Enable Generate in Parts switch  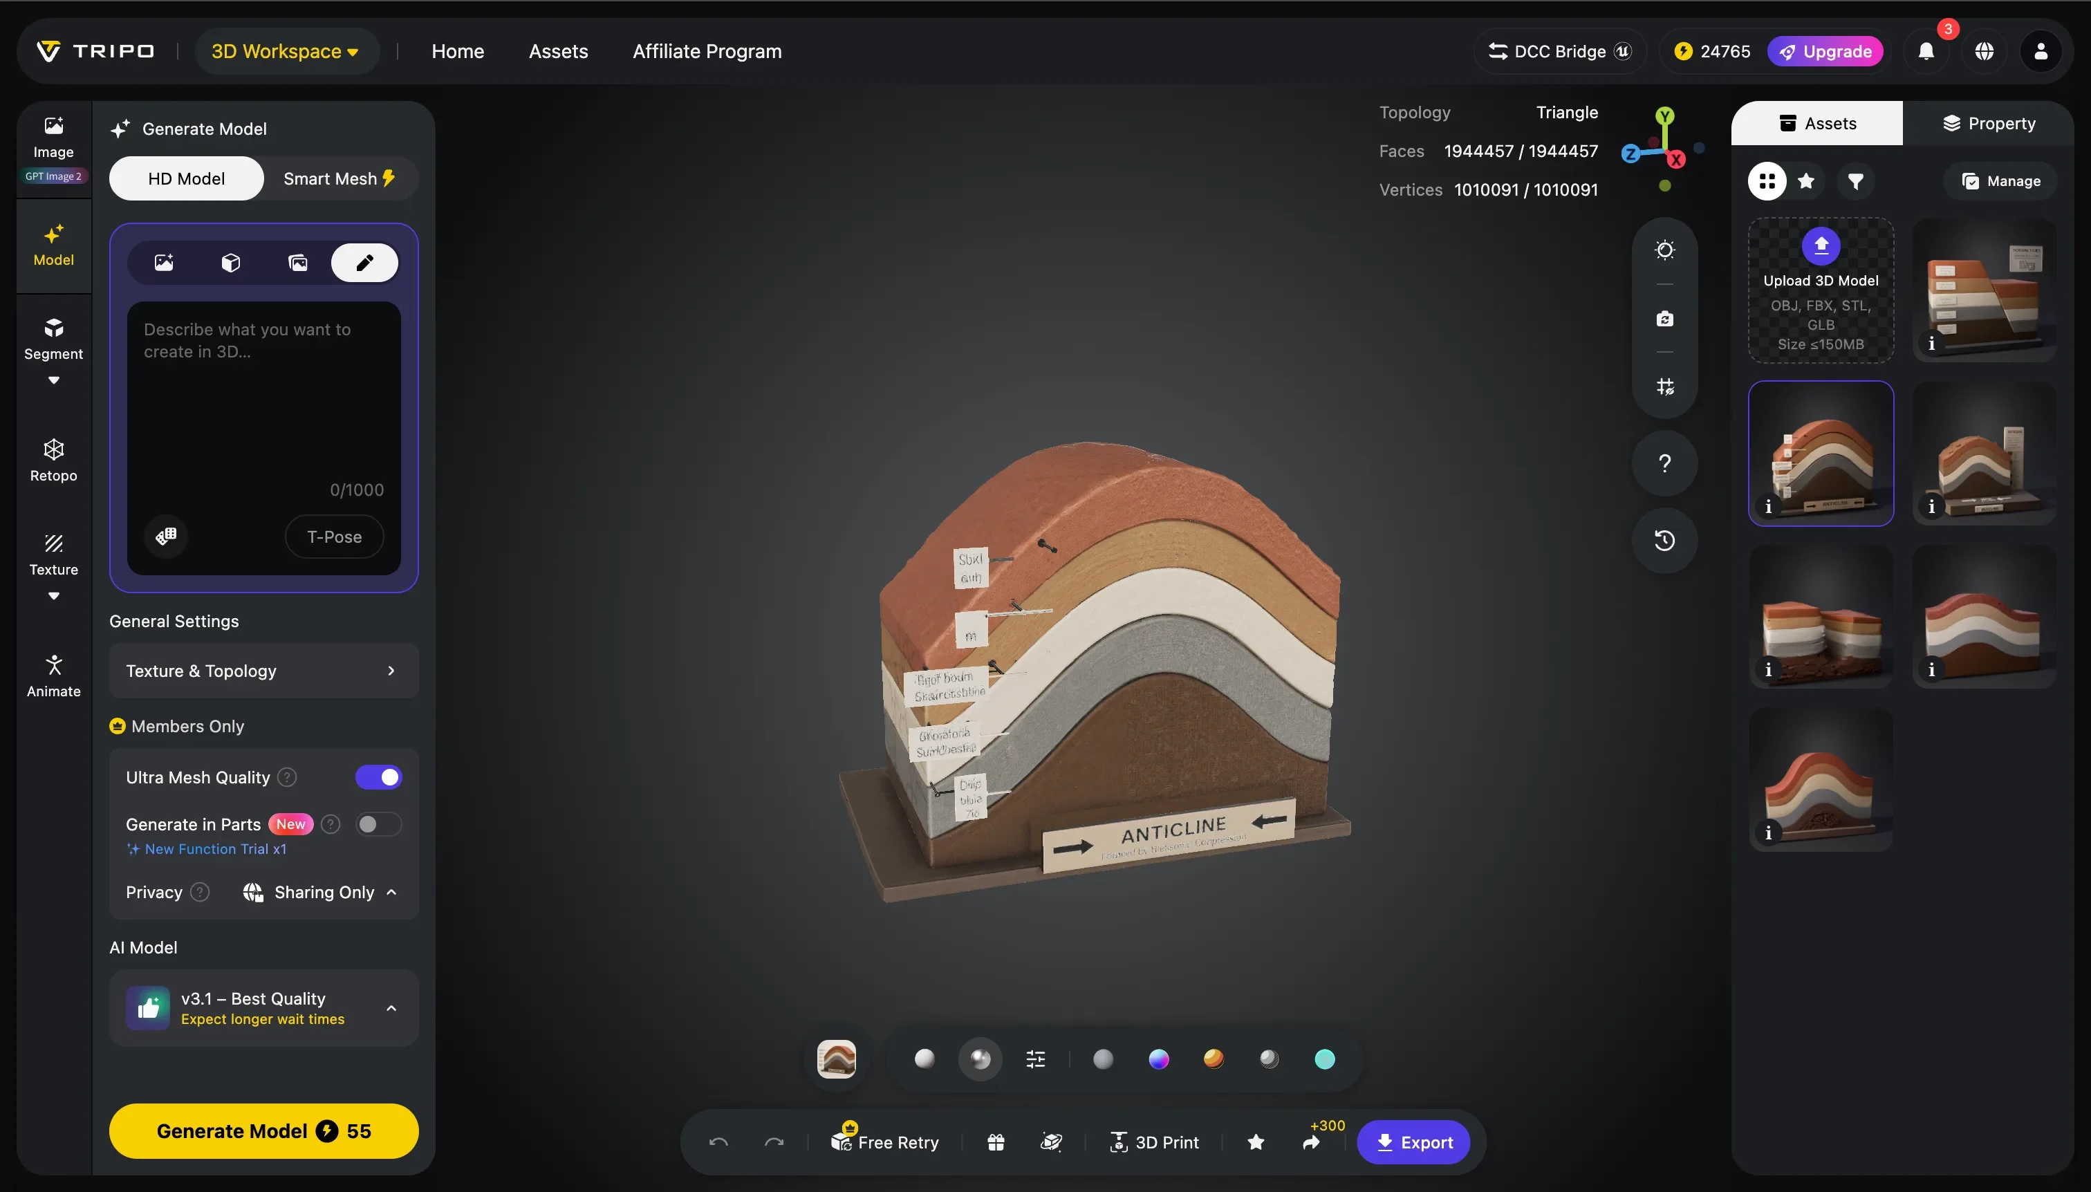click(x=378, y=823)
